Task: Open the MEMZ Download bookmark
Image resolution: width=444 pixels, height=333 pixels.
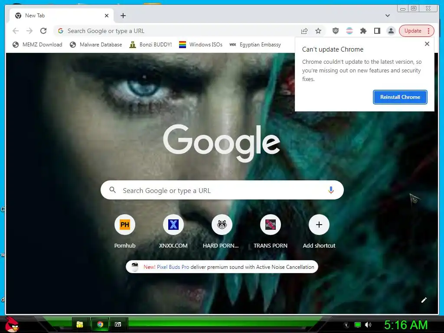Action: tap(37, 45)
